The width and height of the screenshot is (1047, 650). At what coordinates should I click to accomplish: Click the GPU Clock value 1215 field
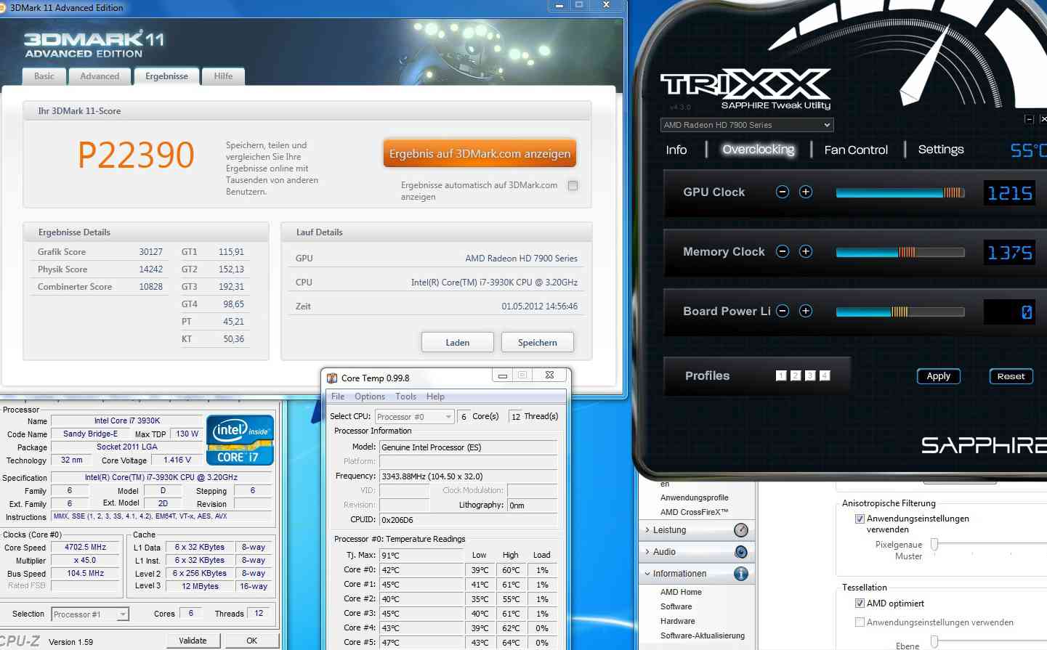pyautogui.click(x=1009, y=193)
